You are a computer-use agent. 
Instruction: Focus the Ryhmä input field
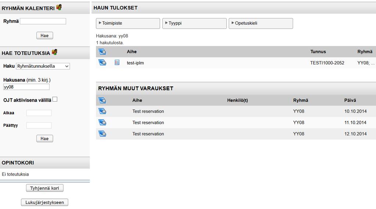click(x=43, y=21)
